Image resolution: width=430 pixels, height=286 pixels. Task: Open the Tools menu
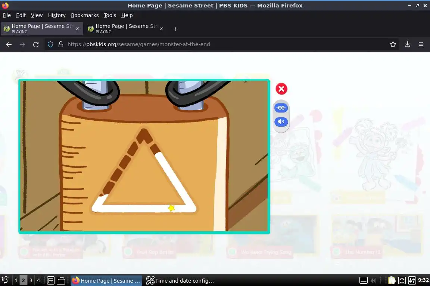(x=110, y=15)
